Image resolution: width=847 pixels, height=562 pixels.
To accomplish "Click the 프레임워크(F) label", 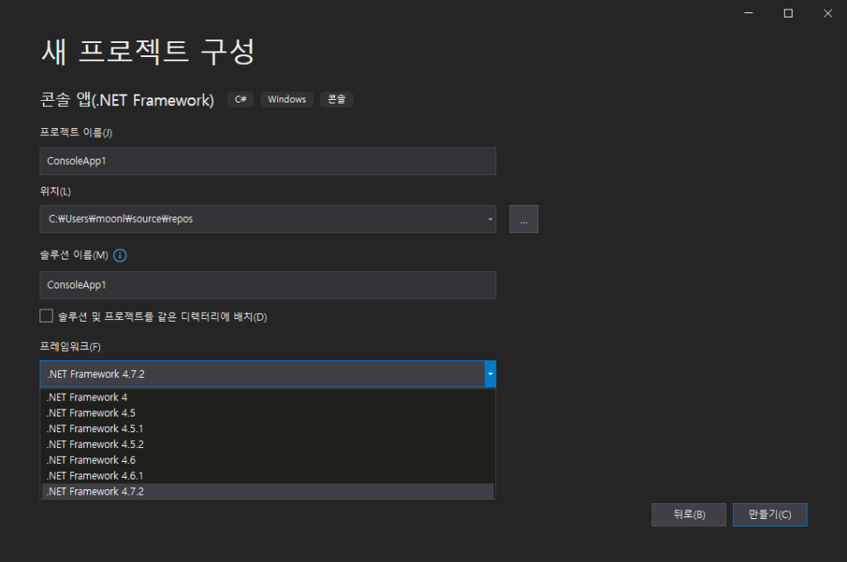I will click(x=70, y=346).
